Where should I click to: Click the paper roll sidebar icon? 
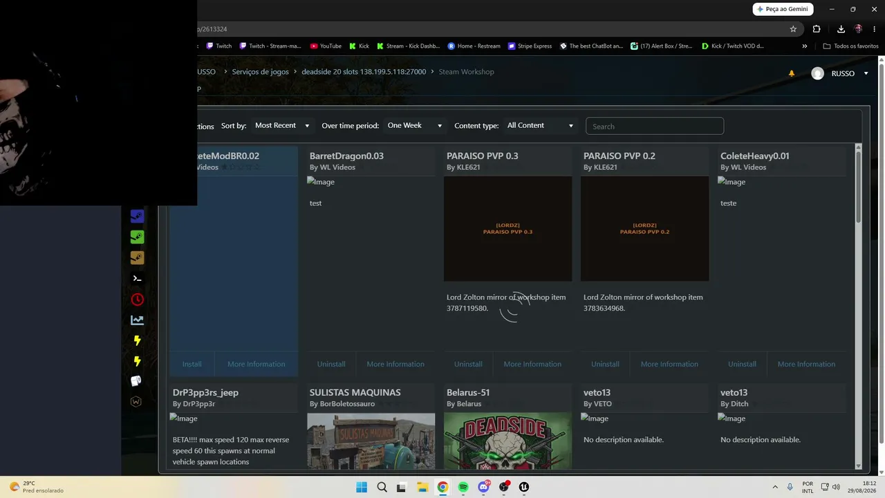[x=136, y=381]
